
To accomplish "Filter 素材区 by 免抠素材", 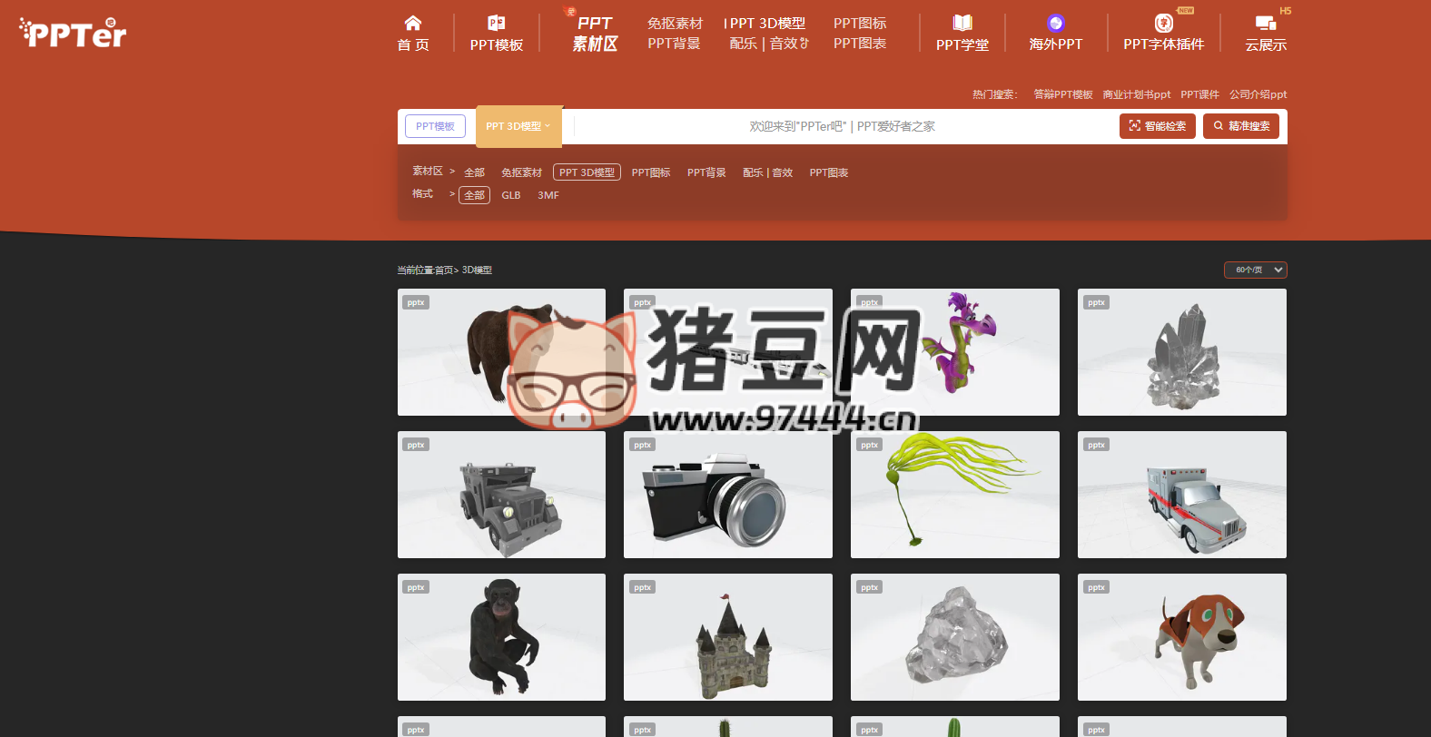I will pos(521,172).
